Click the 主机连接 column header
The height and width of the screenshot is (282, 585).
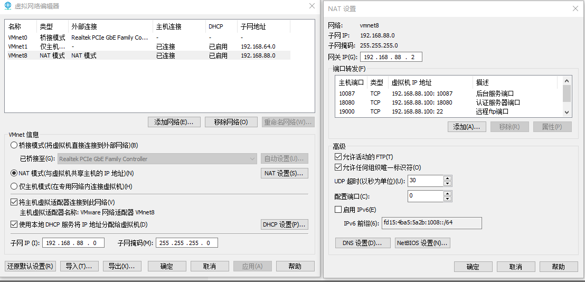179,27
